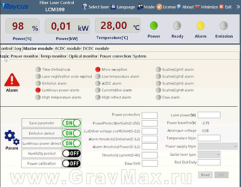Click the red More exception indicator
The height and width of the screenshot is (187, 241).
(x=98, y=69)
